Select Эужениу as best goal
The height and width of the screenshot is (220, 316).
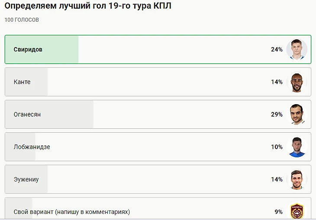click(26, 179)
